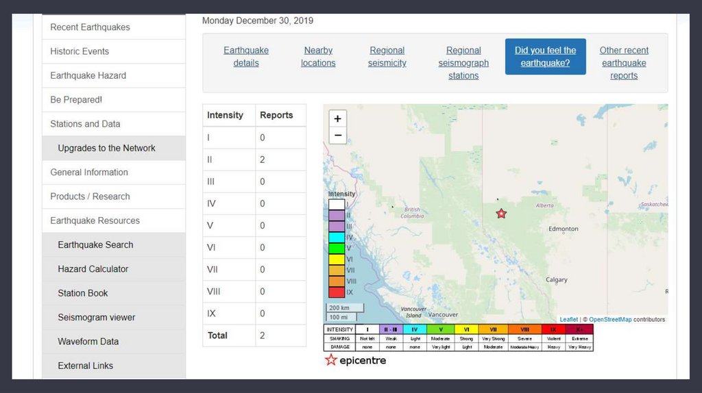This screenshot has width=702, height=393.
Task: Open Seismogram viewer from sidebar
Action: tap(96, 317)
